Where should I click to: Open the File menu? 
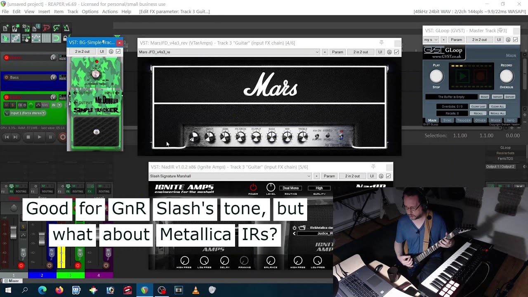[5, 12]
